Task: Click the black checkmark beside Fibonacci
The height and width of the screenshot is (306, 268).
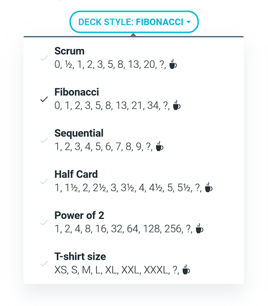Action: click(44, 99)
